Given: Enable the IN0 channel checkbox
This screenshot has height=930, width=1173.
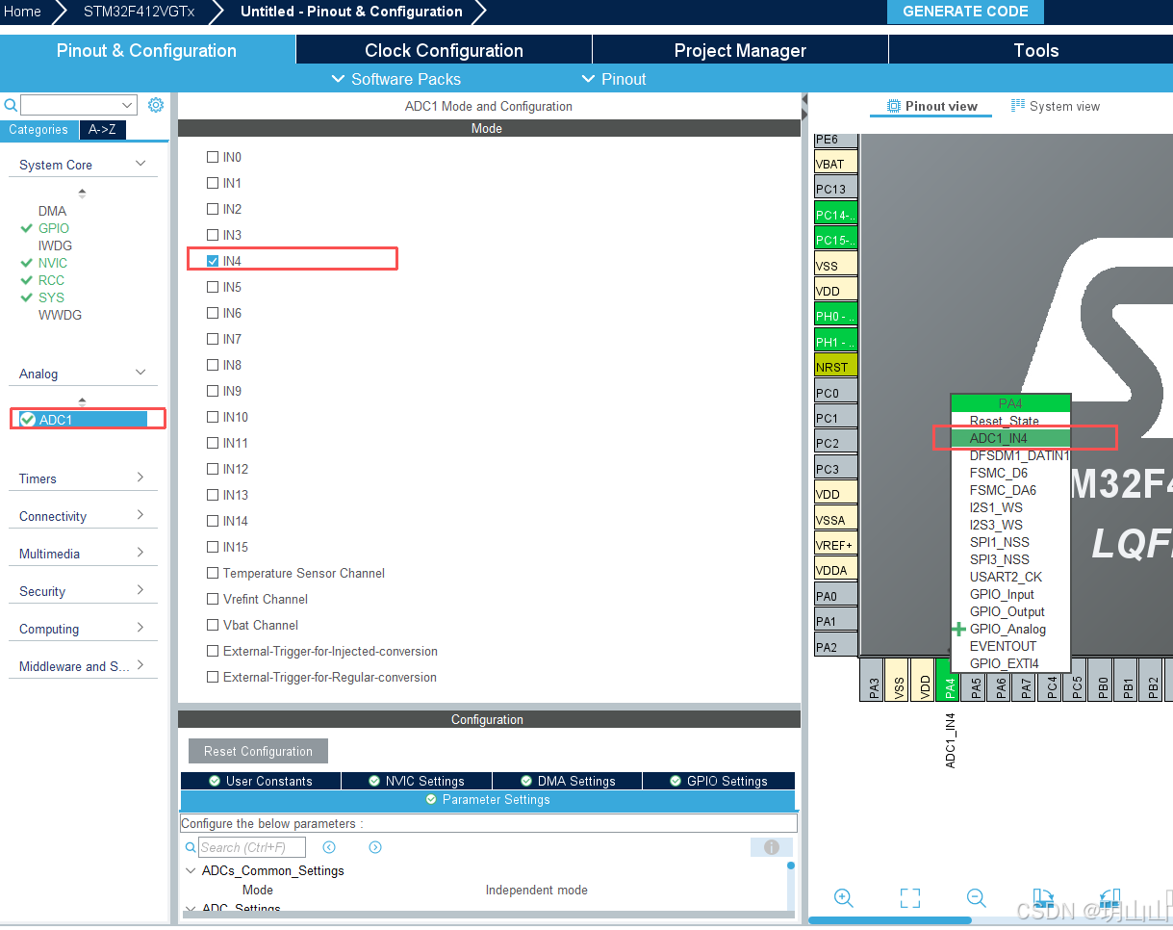Looking at the screenshot, I should (x=213, y=157).
